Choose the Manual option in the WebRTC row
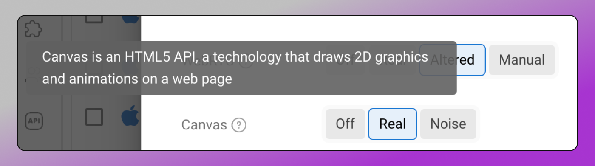 [522, 60]
